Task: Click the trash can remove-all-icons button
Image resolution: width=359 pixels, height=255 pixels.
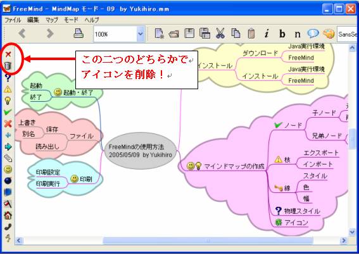Action: click(x=8, y=66)
